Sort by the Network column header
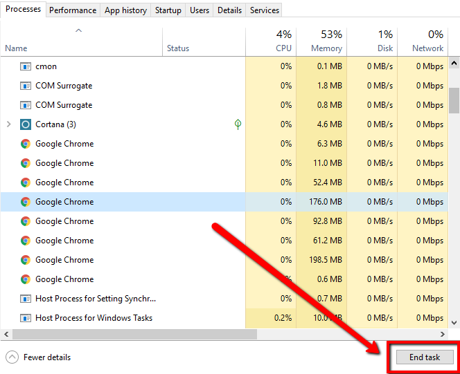This screenshot has height=374, width=460. (x=423, y=41)
